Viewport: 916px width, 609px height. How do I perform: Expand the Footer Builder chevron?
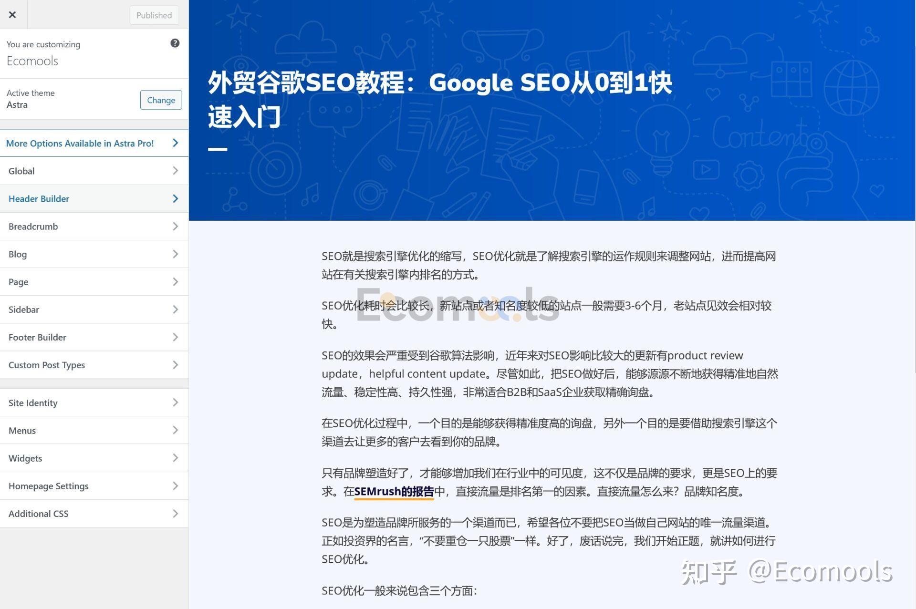(x=176, y=337)
